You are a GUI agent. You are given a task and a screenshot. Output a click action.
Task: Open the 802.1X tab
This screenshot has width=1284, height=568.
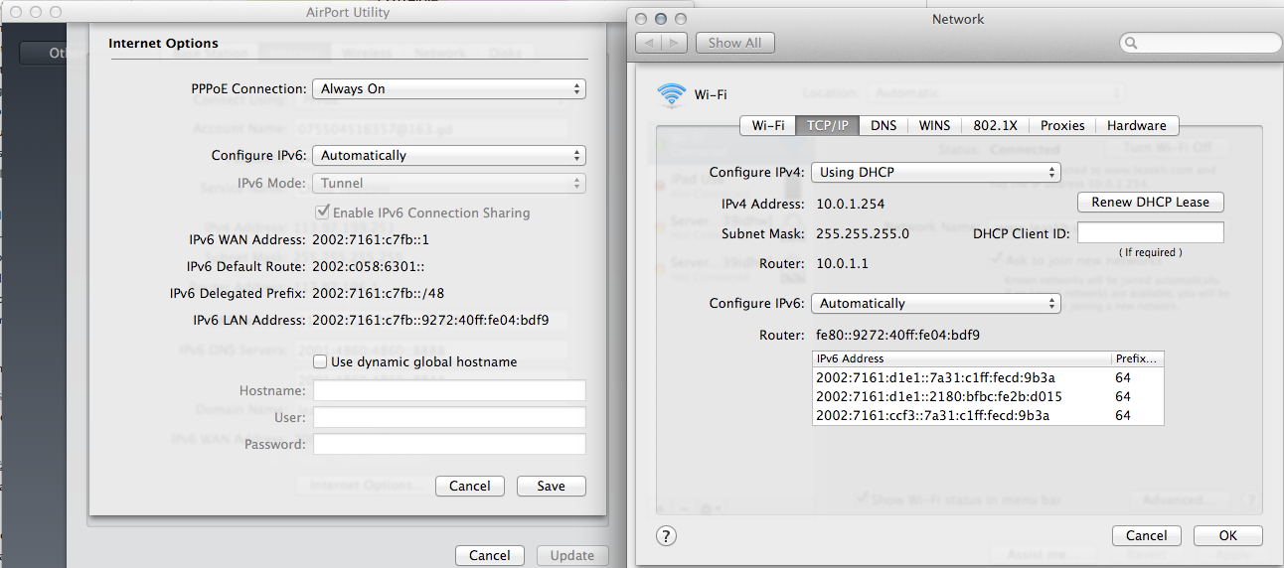coord(995,125)
